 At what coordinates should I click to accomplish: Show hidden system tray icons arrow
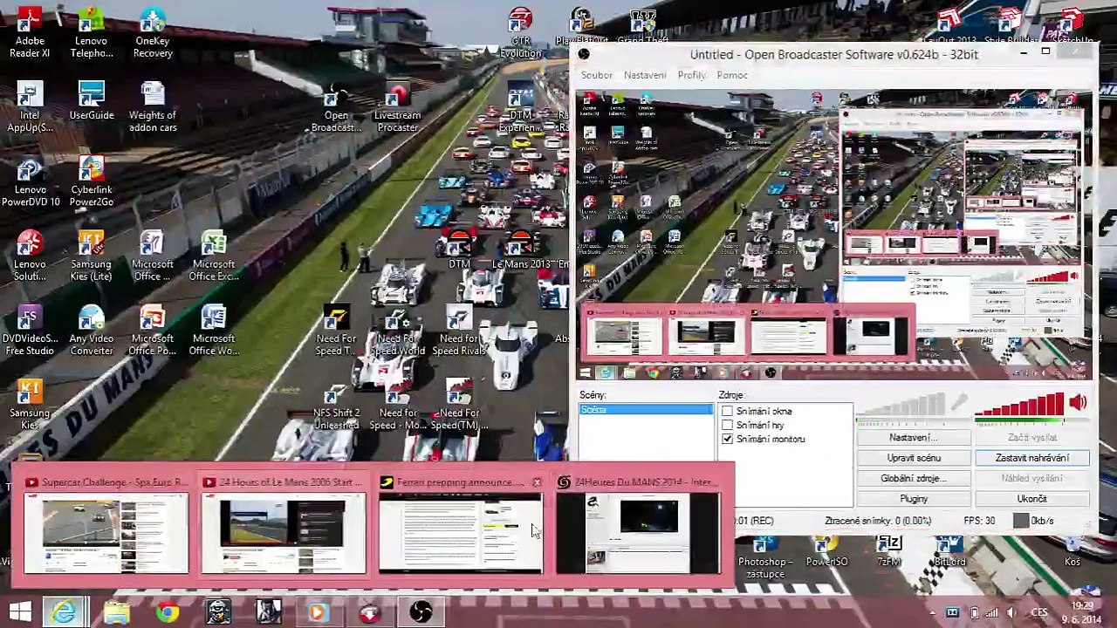coord(933,612)
